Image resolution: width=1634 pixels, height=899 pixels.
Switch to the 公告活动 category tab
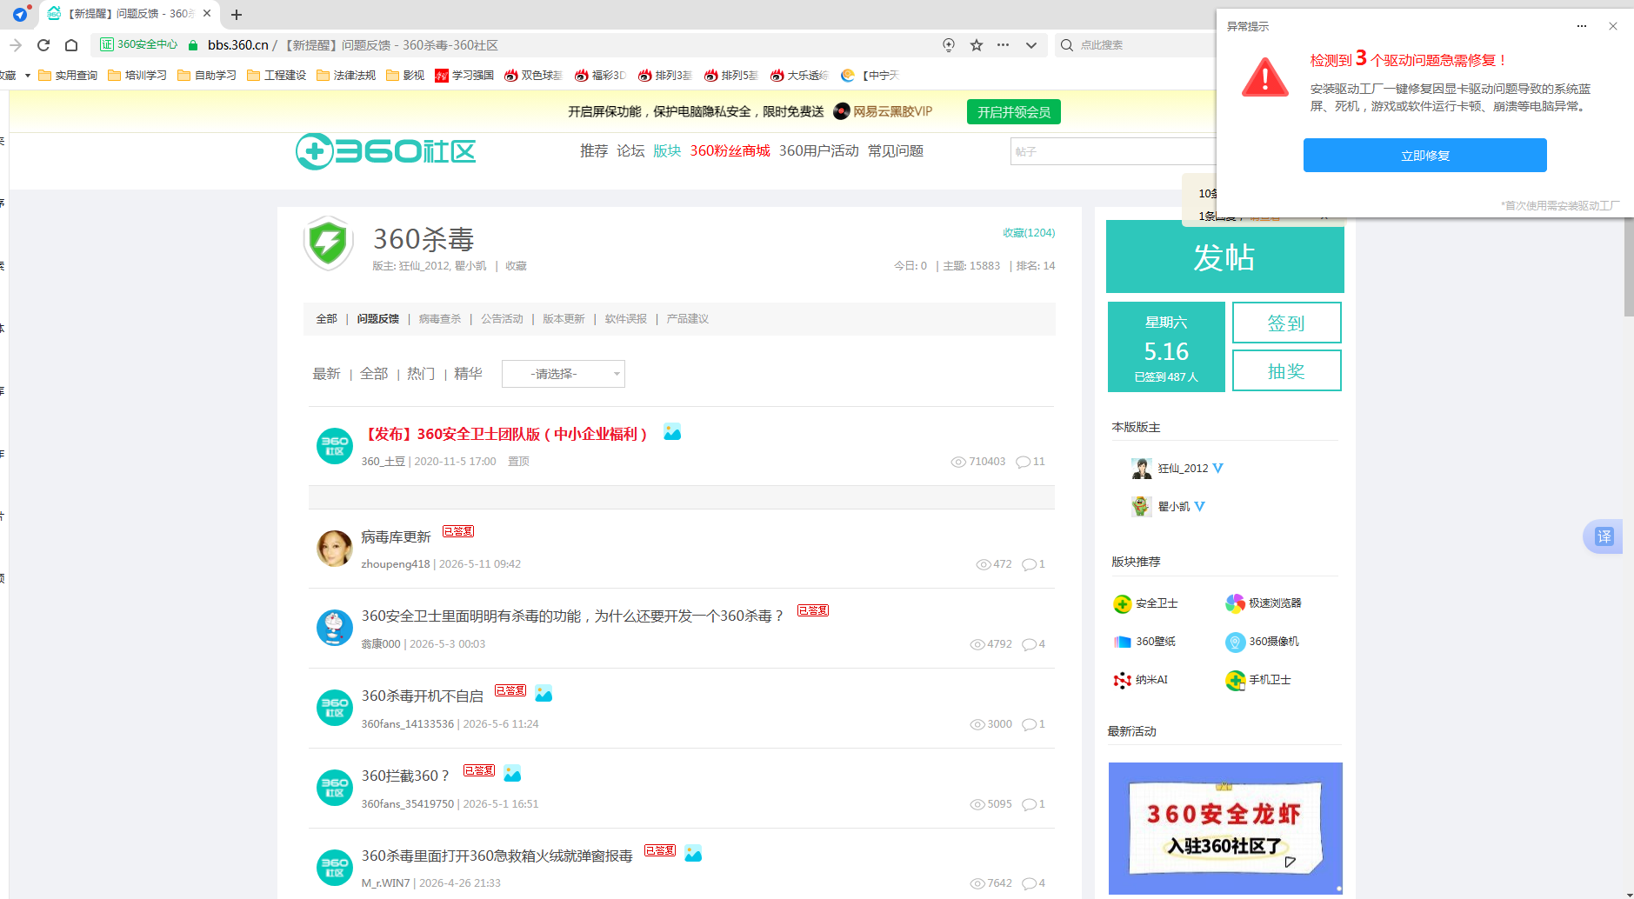(x=502, y=319)
